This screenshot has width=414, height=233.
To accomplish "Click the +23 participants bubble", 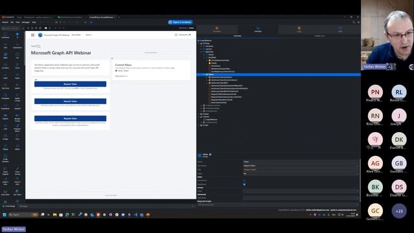I will tap(399, 211).
